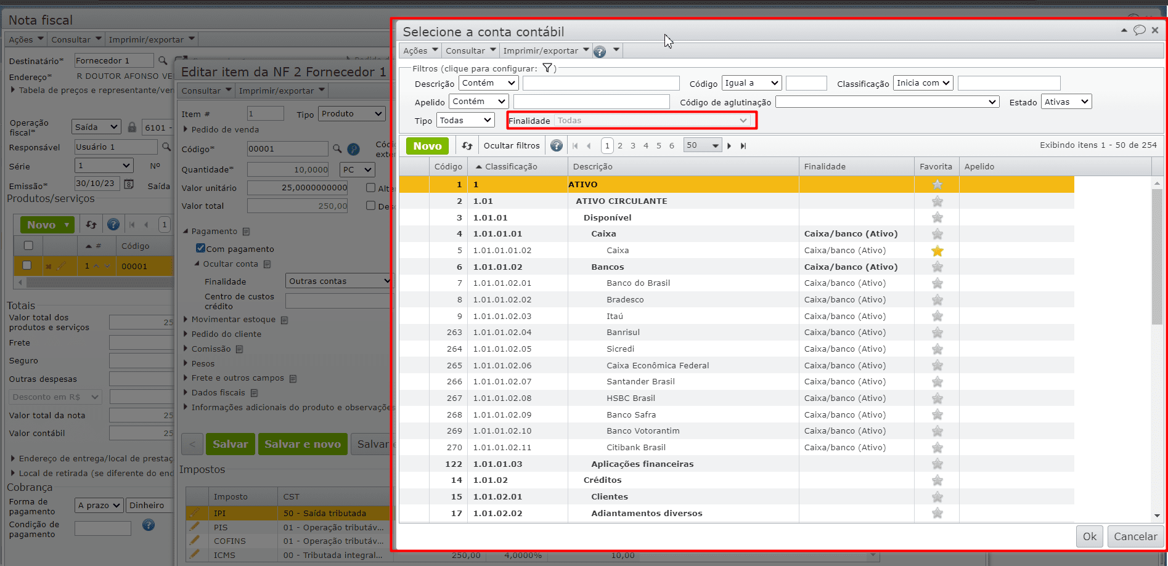Image resolution: width=1168 pixels, height=566 pixels.
Task: Click the comment bubble icon in dialog title bar
Action: tap(1140, 30)
